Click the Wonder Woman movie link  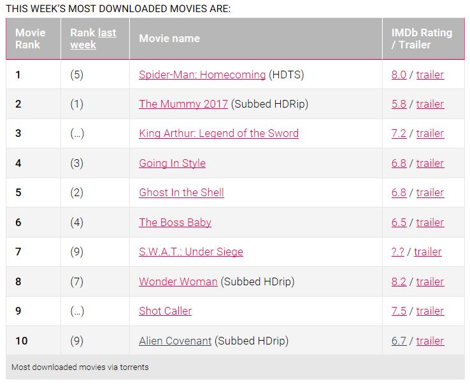(178, 281)
